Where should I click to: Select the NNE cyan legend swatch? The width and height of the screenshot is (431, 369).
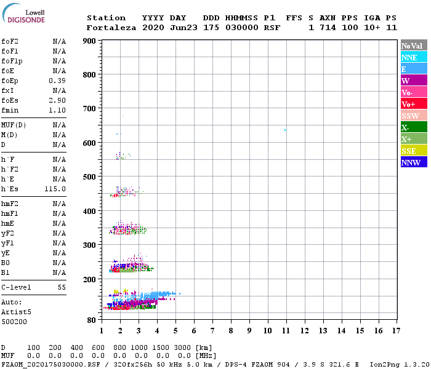click(x=414, y=57)
